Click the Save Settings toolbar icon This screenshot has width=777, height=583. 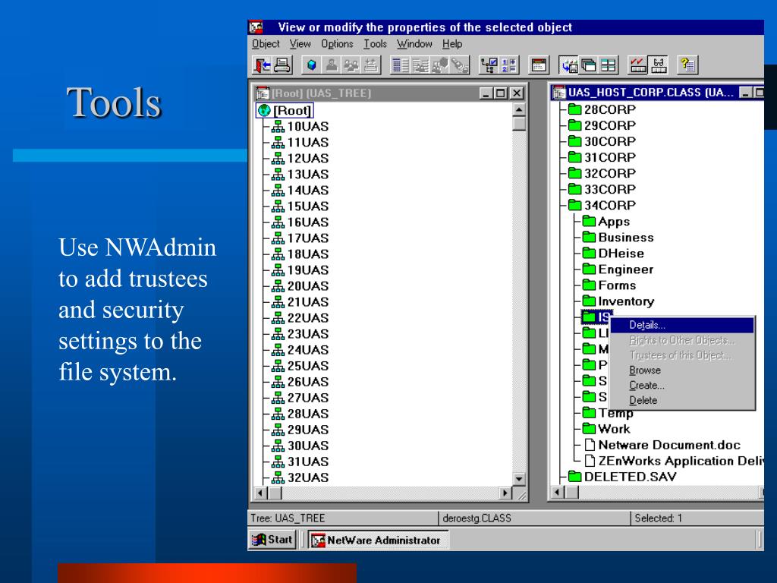tap(569, 65)
